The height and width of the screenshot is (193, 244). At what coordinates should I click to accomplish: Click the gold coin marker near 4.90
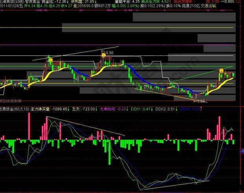click(x=103, y=55)
